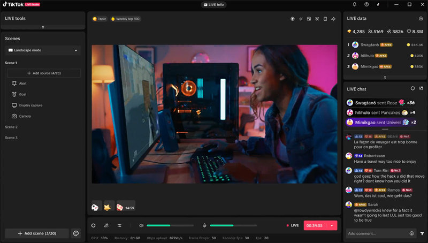The image size is (428, 243).
Task: Click the heart likes count 8.3M
Action: click(415, 32)
